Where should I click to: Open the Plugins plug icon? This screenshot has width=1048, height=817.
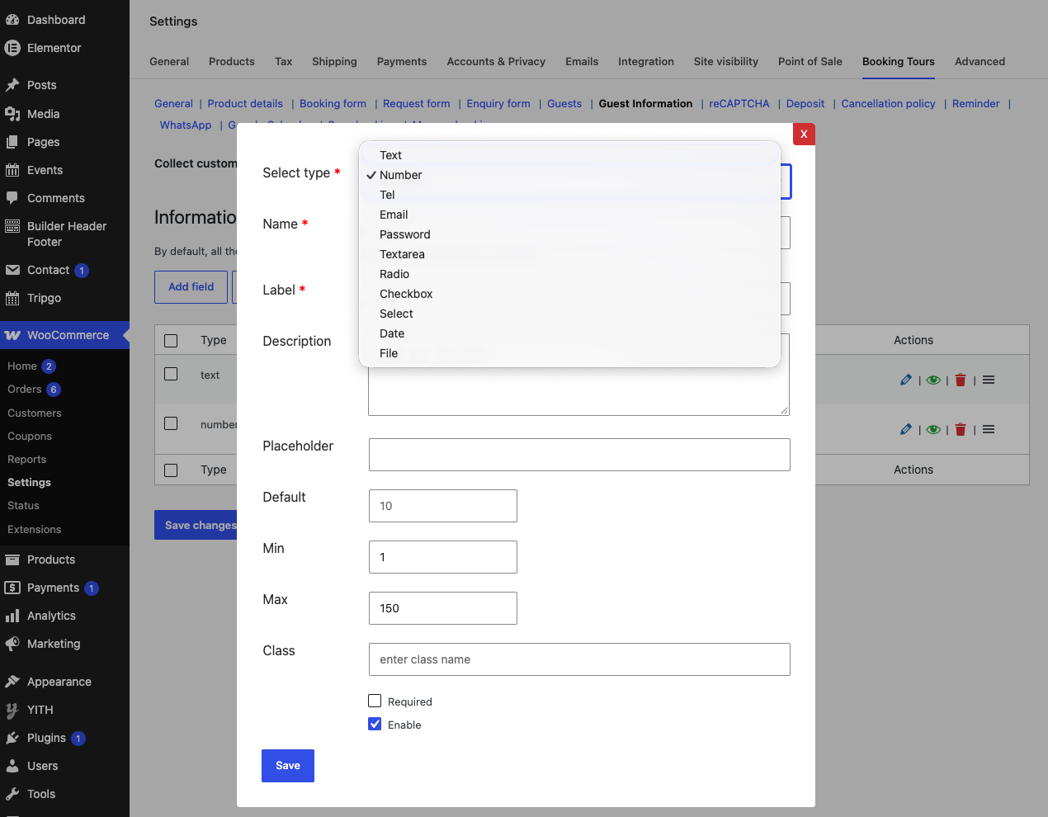[12, 738]
